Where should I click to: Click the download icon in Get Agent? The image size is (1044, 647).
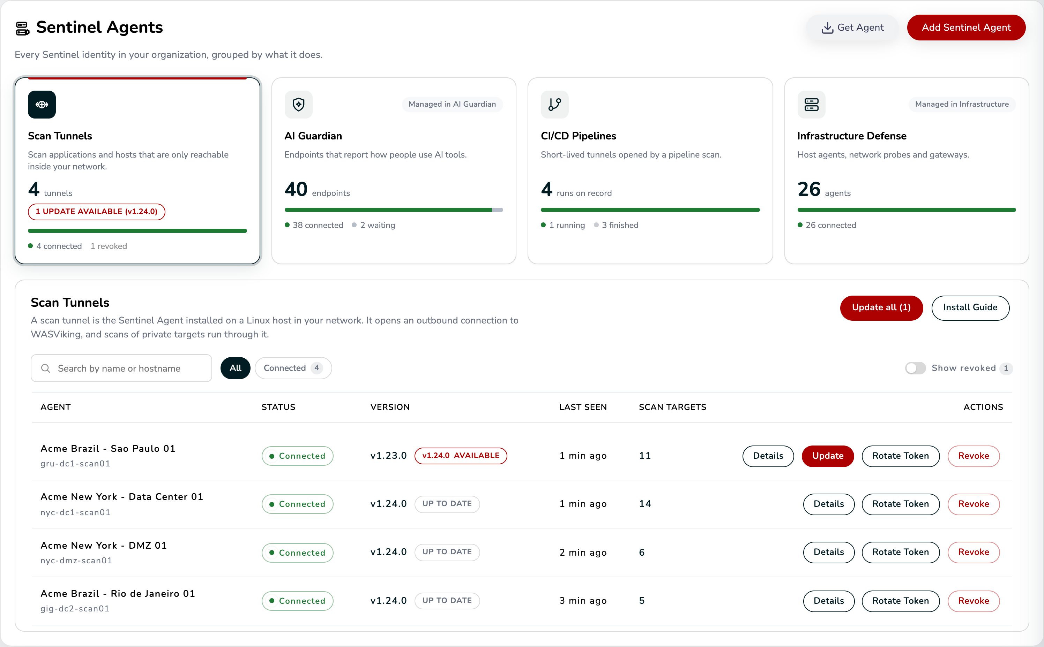click(827, 28)
